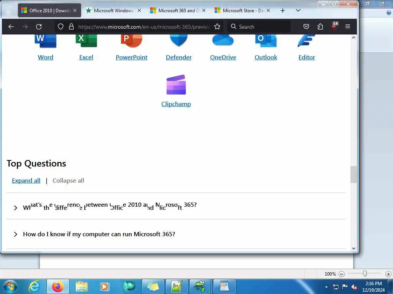
Task: Click the padlock site security icon
Action: (x=71, y=26)
